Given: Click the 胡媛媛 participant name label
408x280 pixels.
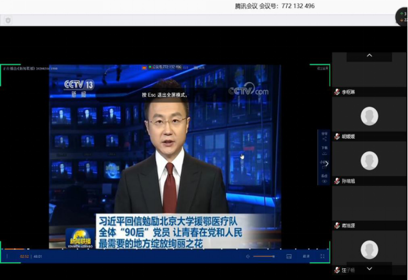Looking at the screenshot, I should pos(348,136).
